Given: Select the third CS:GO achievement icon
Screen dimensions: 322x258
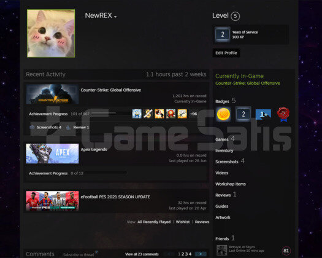Looking at the screenshot, I should 159,114.
